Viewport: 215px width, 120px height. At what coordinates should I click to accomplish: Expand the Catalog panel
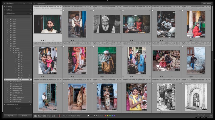(5, 7)
